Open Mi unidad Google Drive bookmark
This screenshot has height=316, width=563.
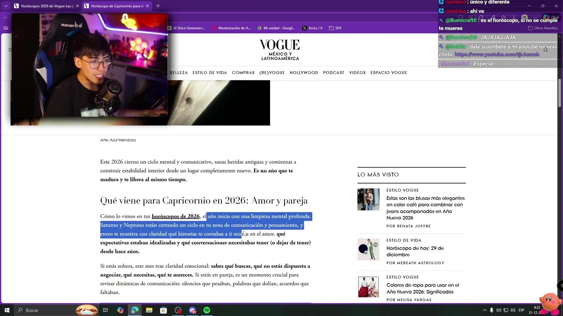(276, 28)
